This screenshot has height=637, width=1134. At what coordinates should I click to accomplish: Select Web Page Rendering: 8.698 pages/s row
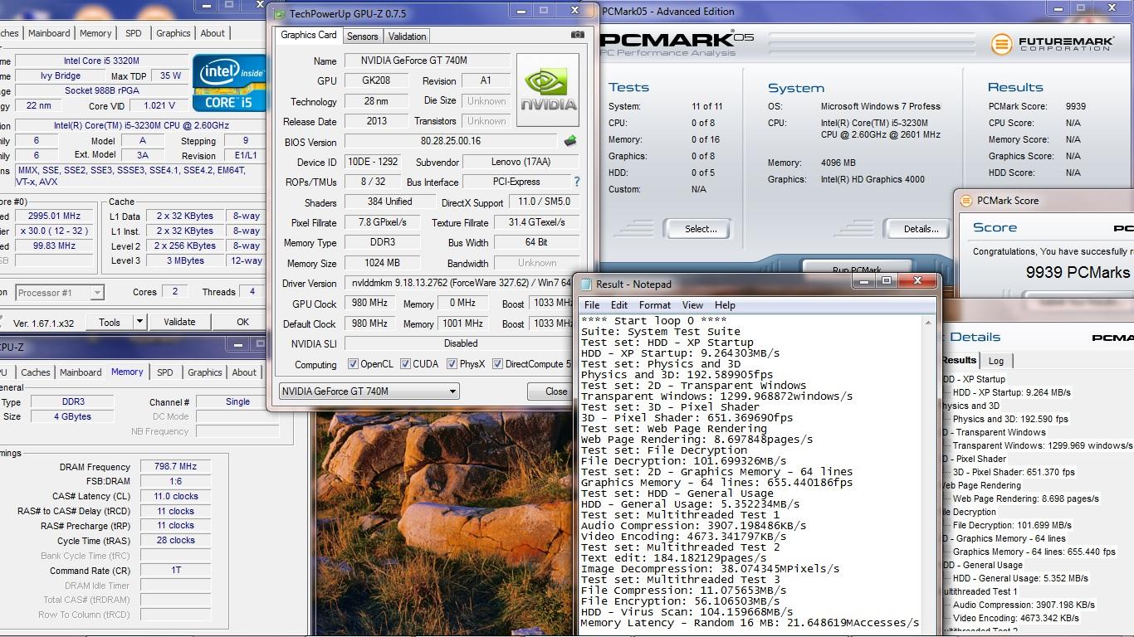coord(1025,498)
